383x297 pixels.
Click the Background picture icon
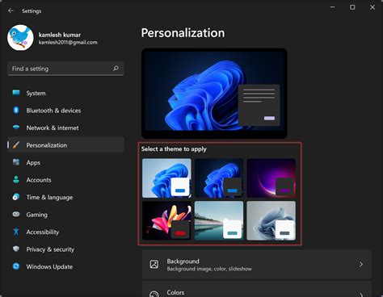point(154,264)
